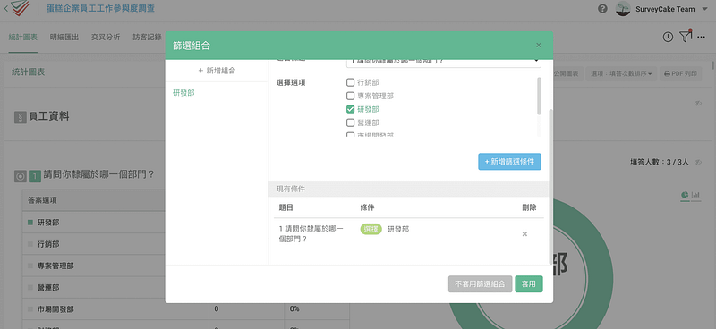Uncheck the 研發部 option
This screenshot has width=716, height=329.
(x=350, y=109)
